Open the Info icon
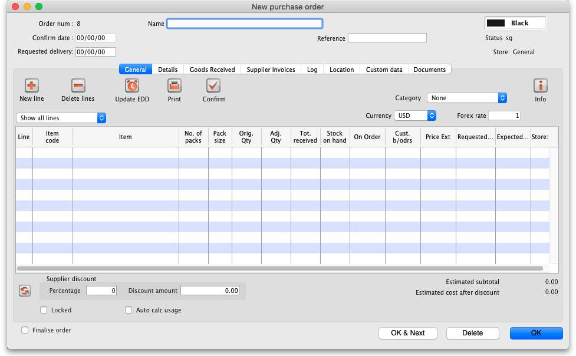This screenshot has height=356, width=576. point(540,85)
